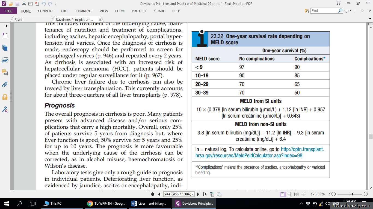The image size is (373, 209).
Task: Expand the zoom percentage dropdown
Action: click(329, 194)
